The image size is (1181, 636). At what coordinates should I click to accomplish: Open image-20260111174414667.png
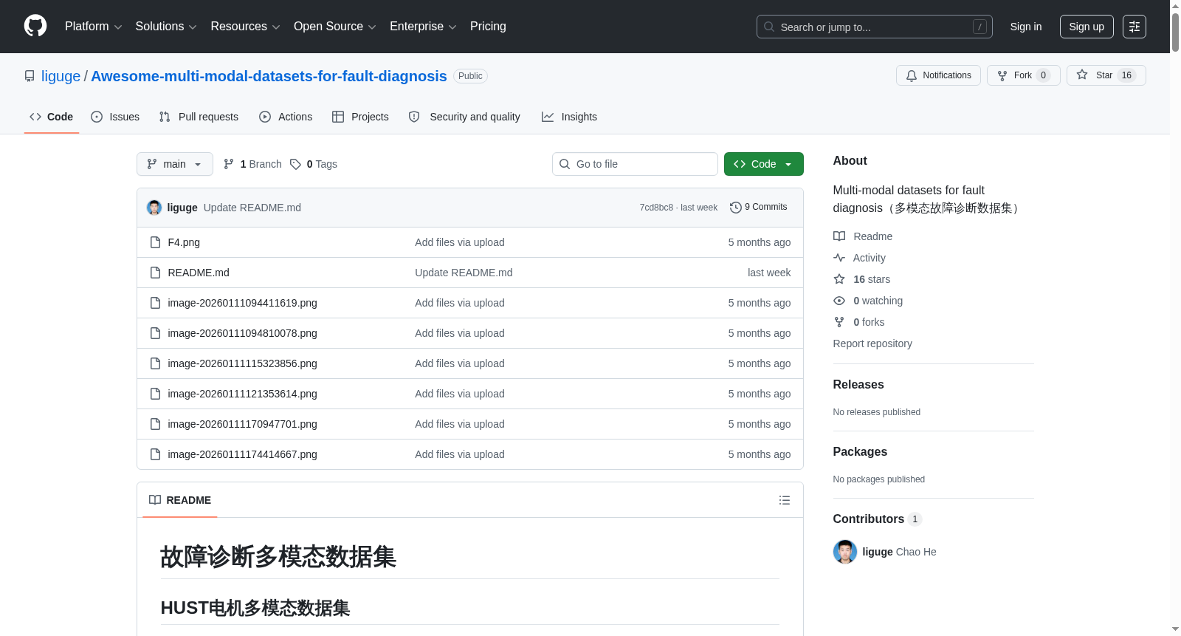[x=242, y=454]
